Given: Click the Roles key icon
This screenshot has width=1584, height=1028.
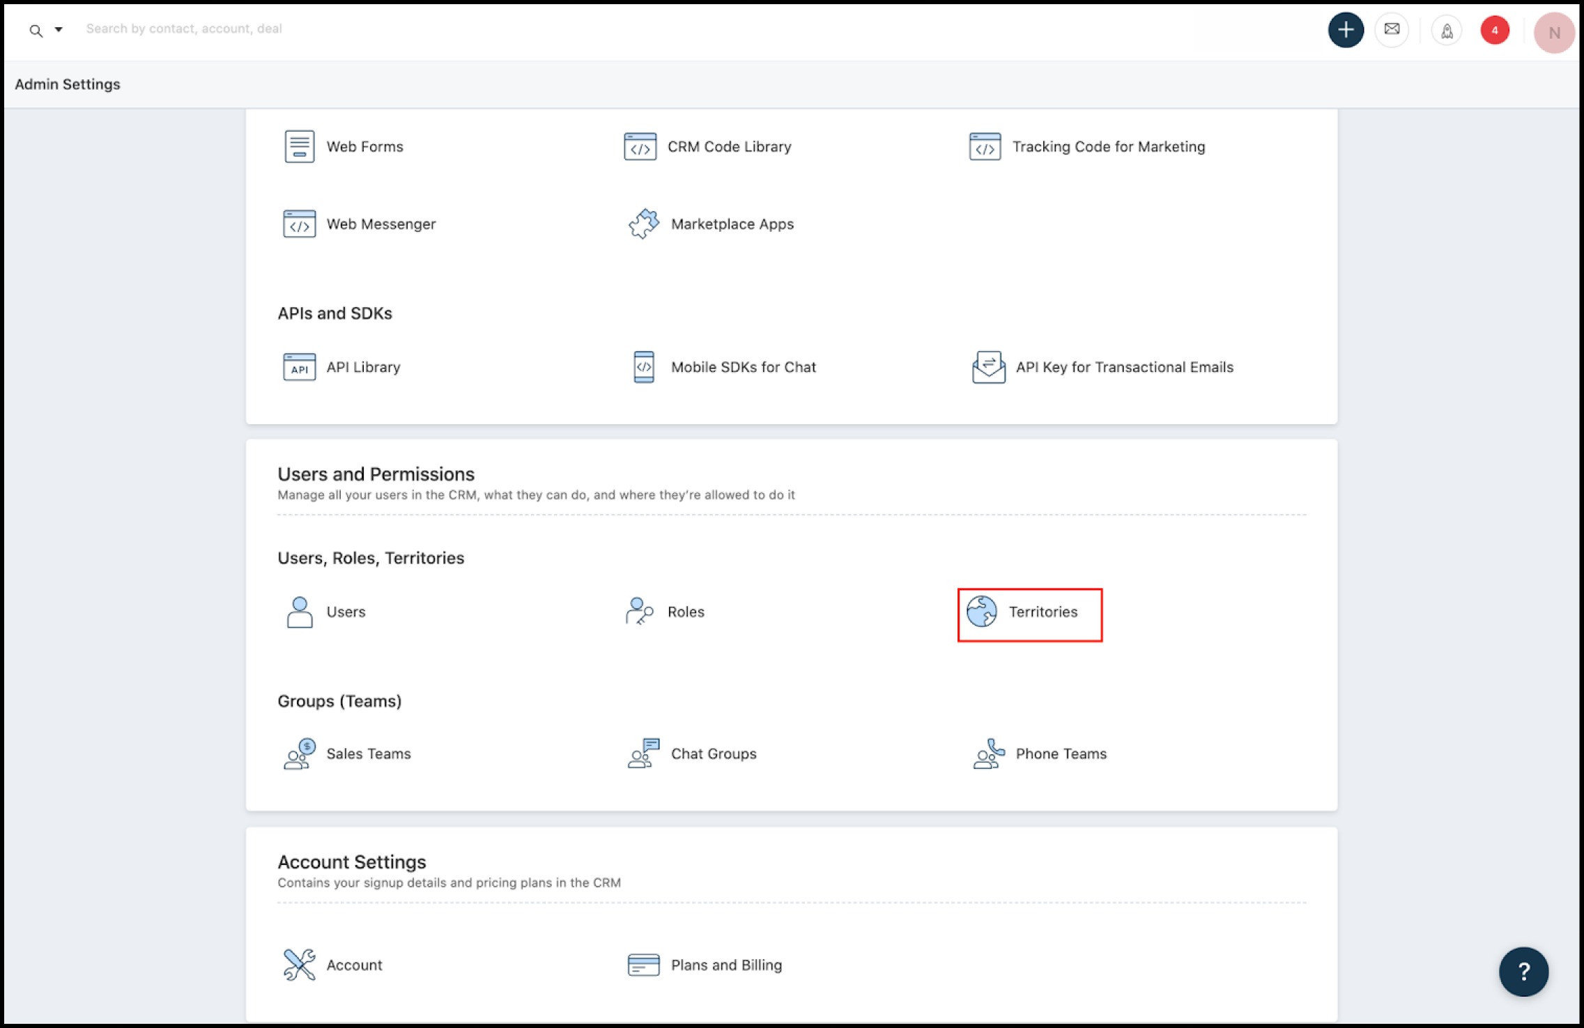Looking at the screenshot, I should 639,612.
